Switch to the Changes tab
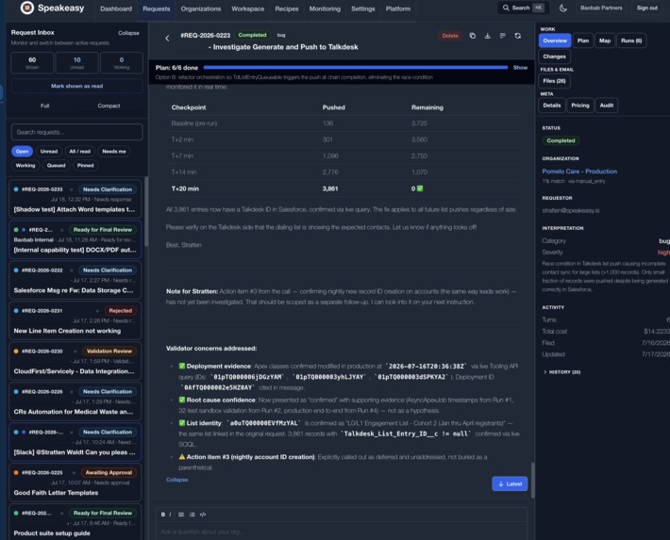This screenshot has width=670, height=540. (x=554, y=57)
